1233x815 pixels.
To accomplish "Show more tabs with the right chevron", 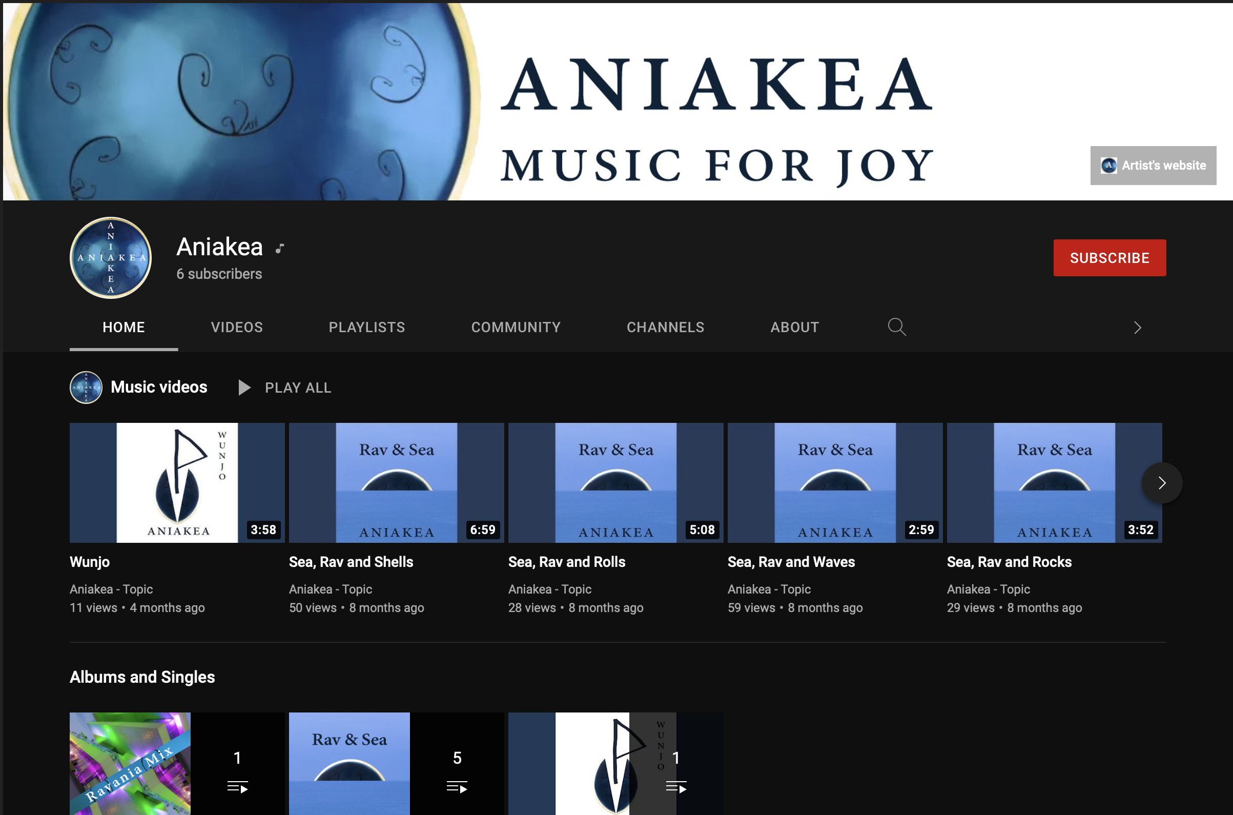I will point(1137,328).
